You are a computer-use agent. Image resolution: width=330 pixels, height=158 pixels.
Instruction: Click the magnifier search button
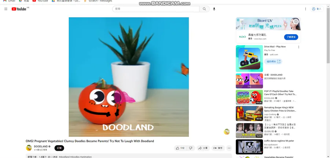(x=204, y=9)
